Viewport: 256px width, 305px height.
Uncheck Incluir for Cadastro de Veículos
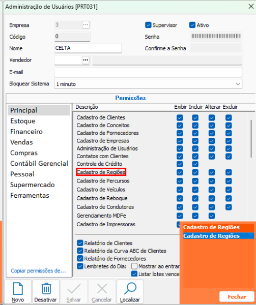(195, 190)
